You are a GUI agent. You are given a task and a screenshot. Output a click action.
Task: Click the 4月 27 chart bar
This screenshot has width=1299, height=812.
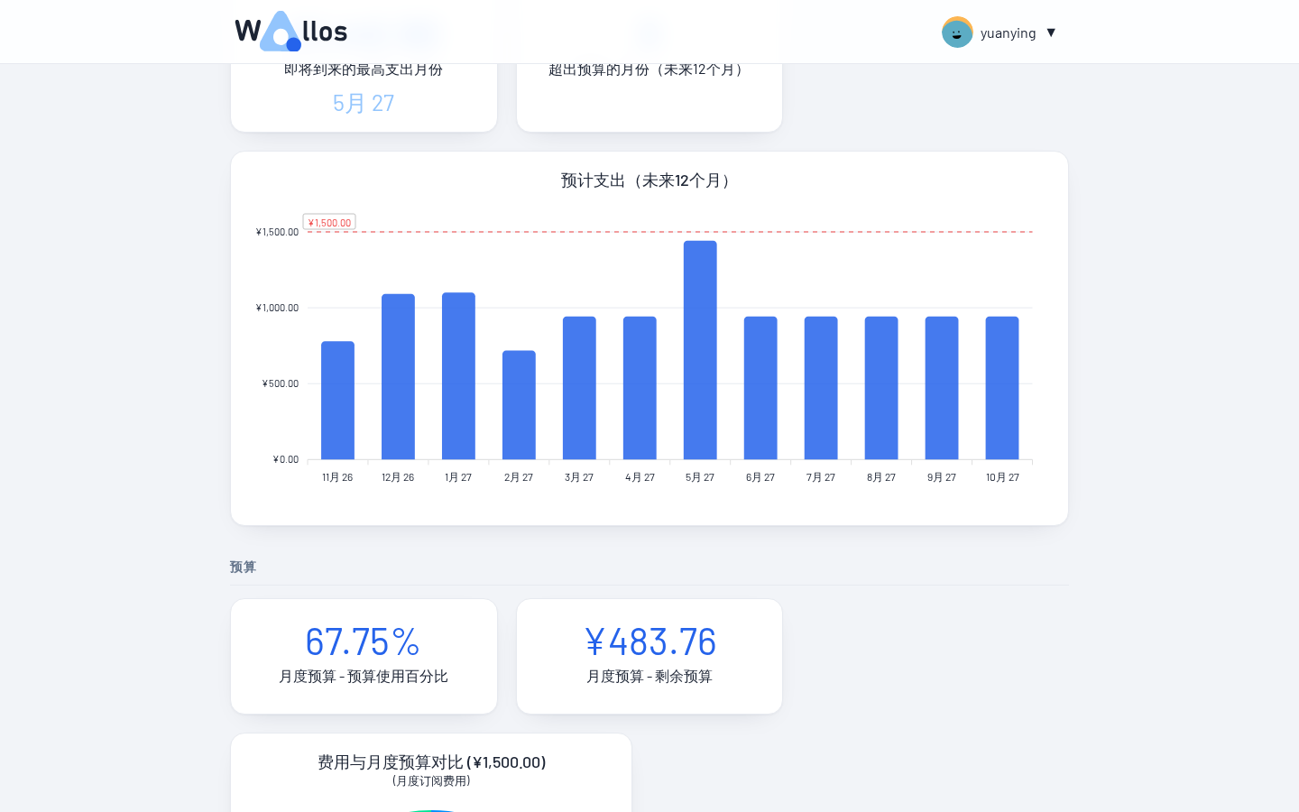[x=640, y=388]
